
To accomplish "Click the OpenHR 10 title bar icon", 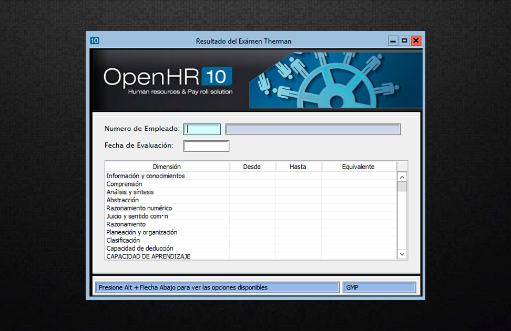I will click(x=95, y=41).
